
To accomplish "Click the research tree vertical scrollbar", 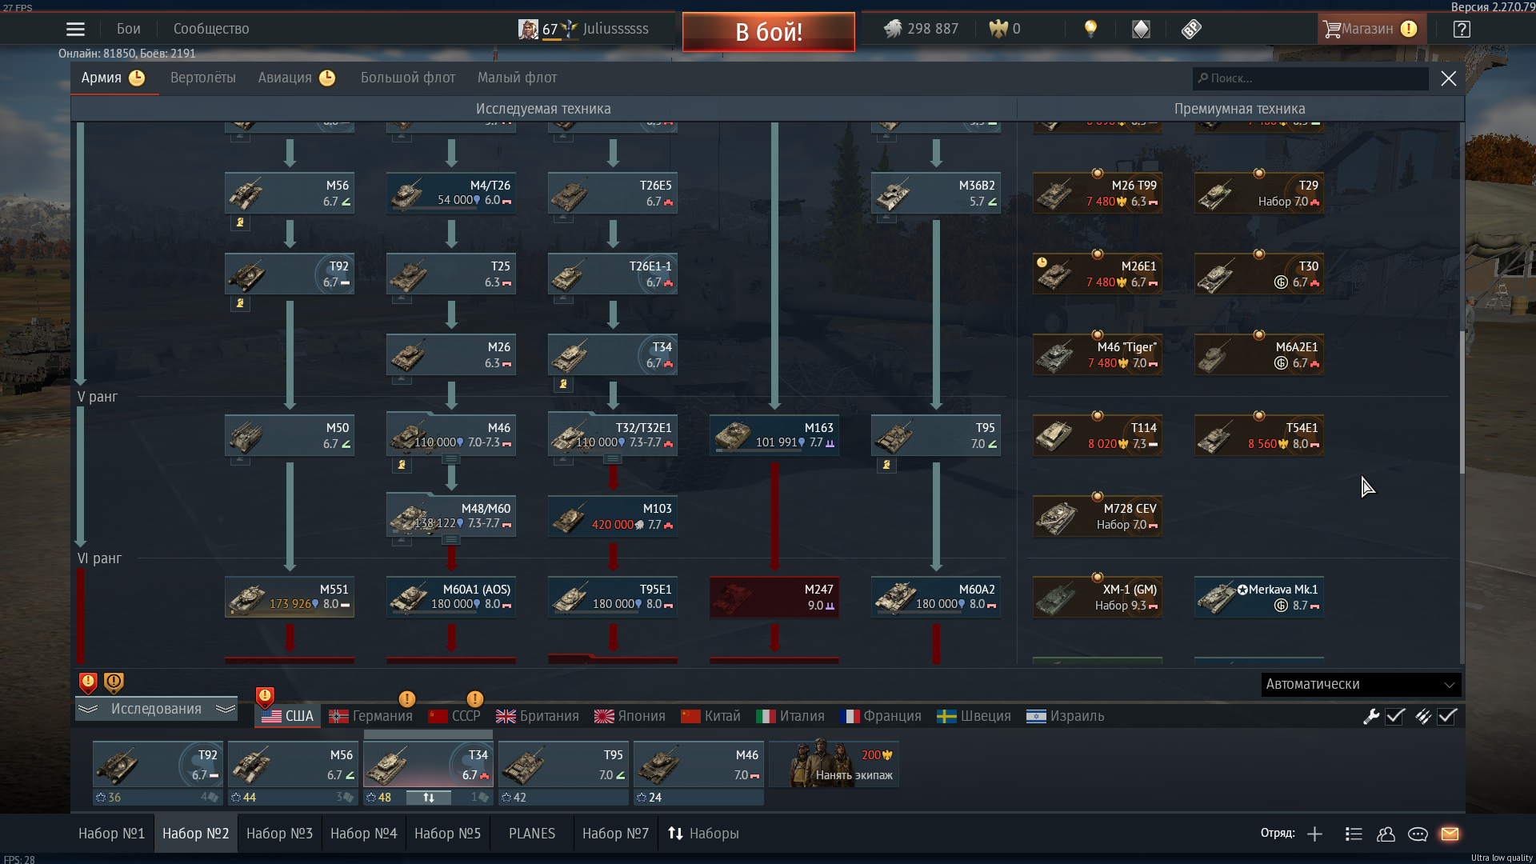I will click(x=1462, y=402).
